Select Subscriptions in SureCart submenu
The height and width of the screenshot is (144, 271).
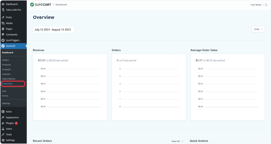coord(9,79)
